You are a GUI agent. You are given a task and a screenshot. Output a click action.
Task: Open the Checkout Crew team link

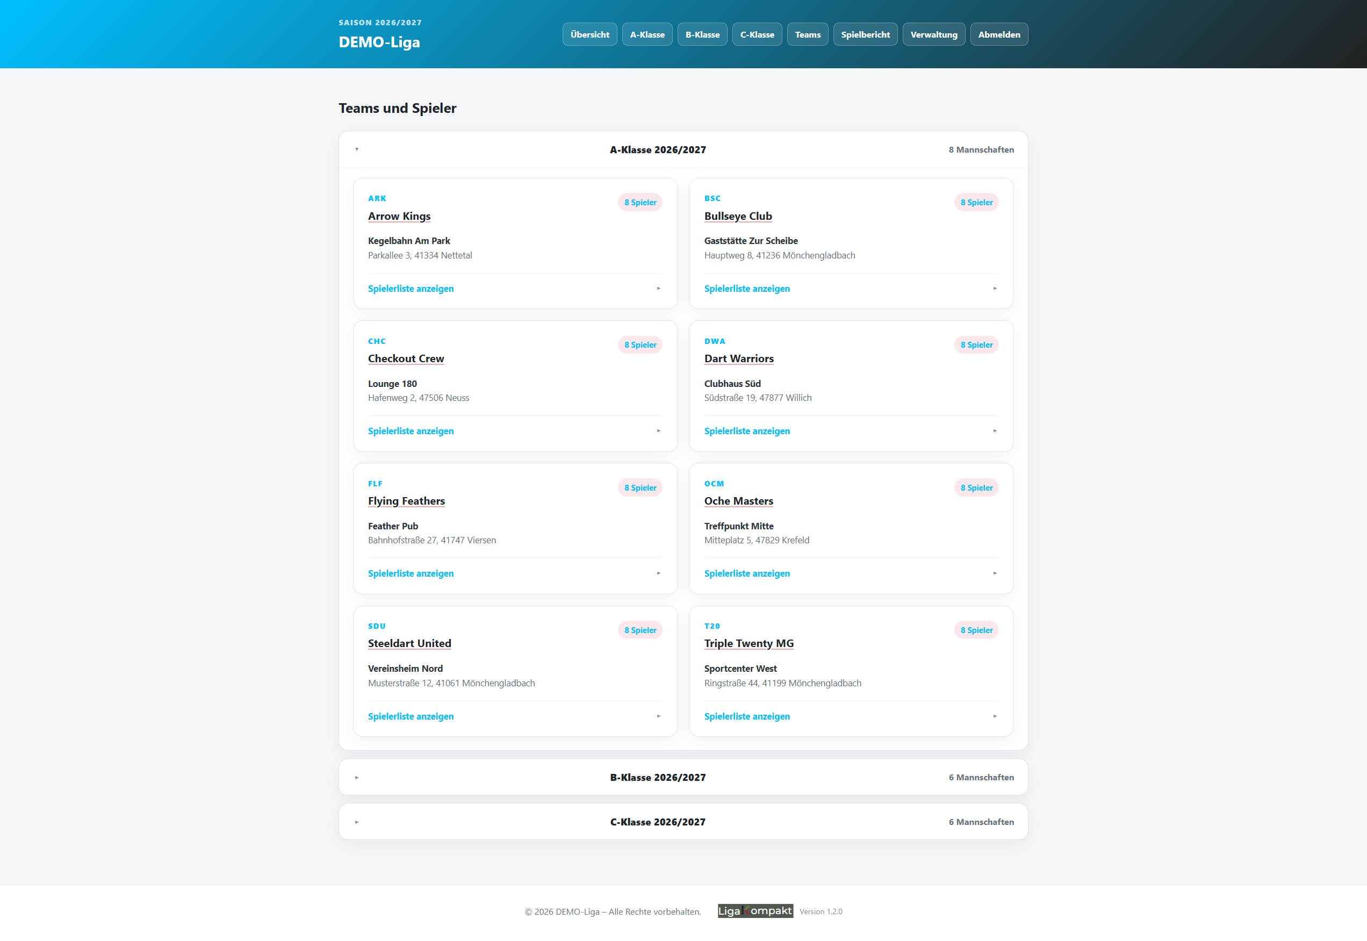(406, 358)
